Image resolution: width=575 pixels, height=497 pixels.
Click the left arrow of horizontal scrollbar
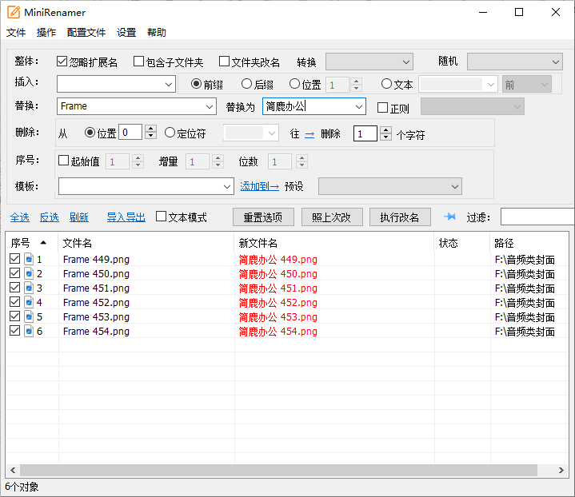pos(12,470)
